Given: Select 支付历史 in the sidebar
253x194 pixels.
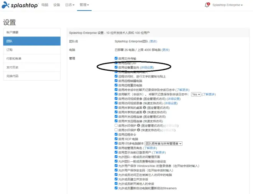Looking at the screenshot, I should 32,67.
